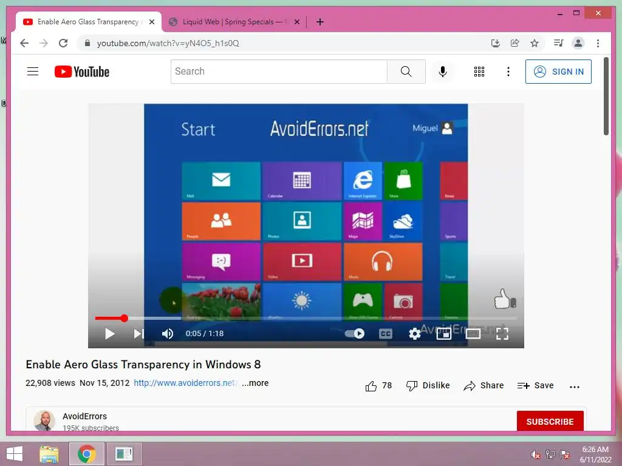Share this page icon in address bar
This screenshot has width=622, height=466.
515,43
